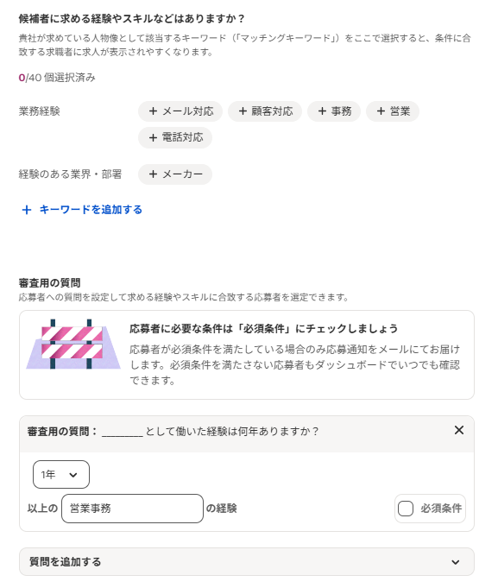Add the 顧客対応 keyword chip
498x588 pixels.
(x=265, y=111)
